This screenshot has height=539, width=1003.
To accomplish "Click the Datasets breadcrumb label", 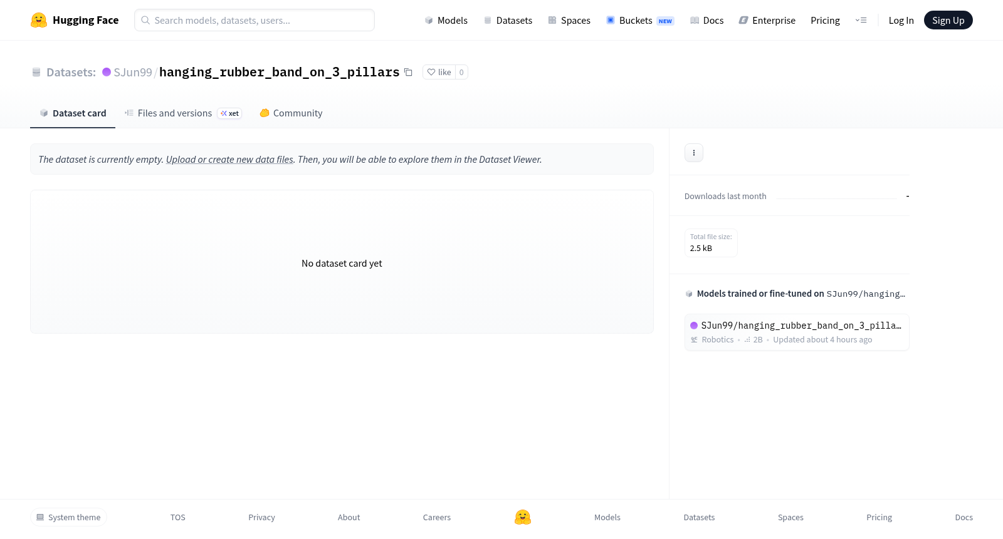I will [x=71, y=72].
